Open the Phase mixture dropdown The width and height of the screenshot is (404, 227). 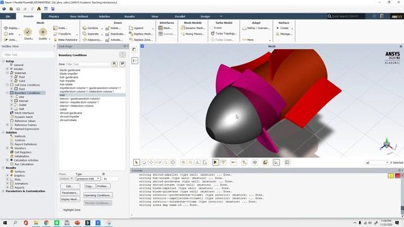(x=66, y=178)
